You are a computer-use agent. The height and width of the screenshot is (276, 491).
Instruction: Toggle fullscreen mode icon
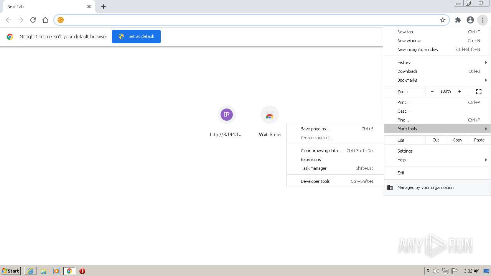point(479,92)
